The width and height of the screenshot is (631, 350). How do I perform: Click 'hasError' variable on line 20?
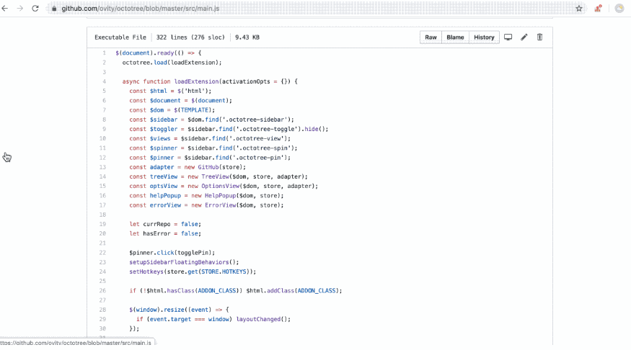(x=156, y=234)
